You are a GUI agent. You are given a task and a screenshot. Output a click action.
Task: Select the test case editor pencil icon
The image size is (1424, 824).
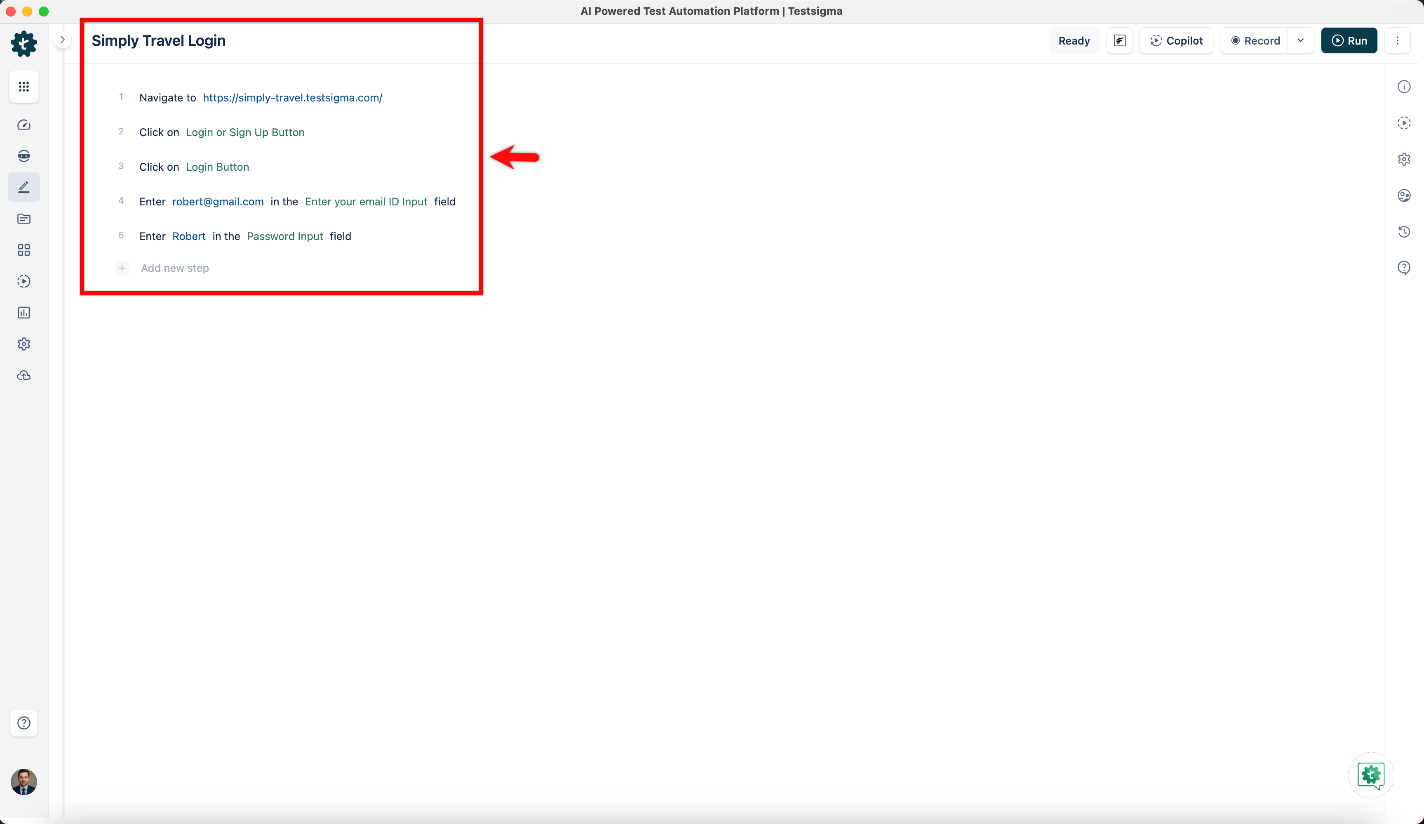(24, 187)
